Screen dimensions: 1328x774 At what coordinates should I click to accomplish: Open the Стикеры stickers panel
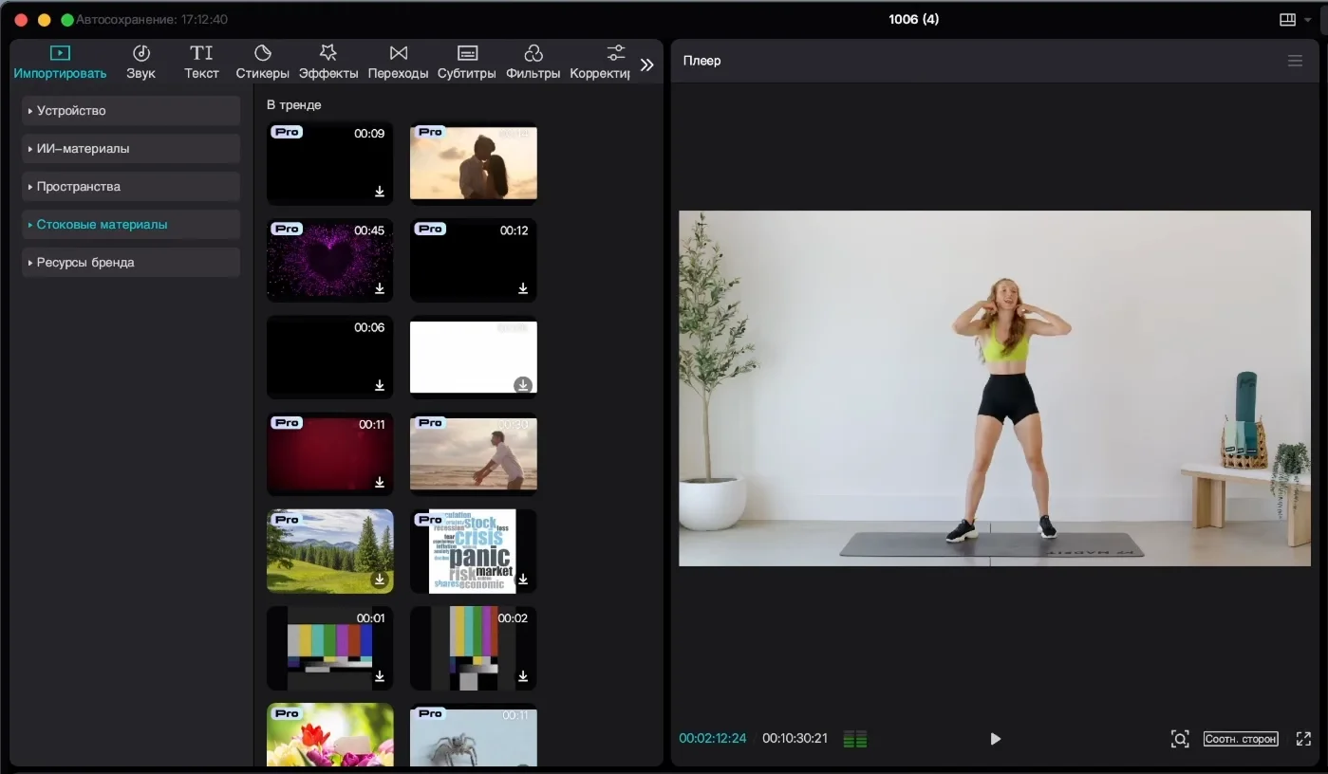262,62
